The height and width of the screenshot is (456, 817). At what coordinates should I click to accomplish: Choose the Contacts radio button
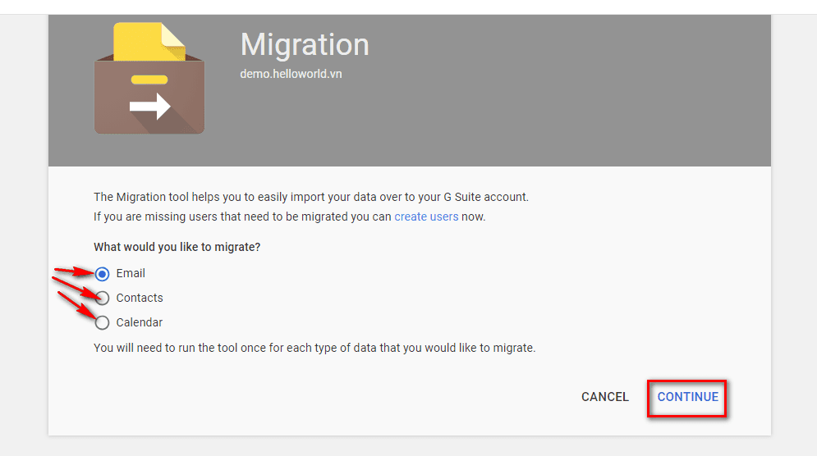[103, 299]
